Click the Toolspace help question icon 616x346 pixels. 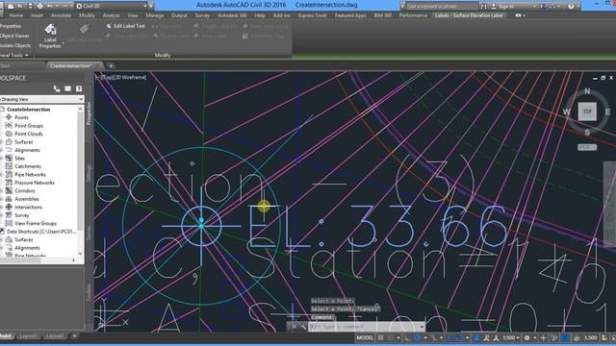click(79, 89)
